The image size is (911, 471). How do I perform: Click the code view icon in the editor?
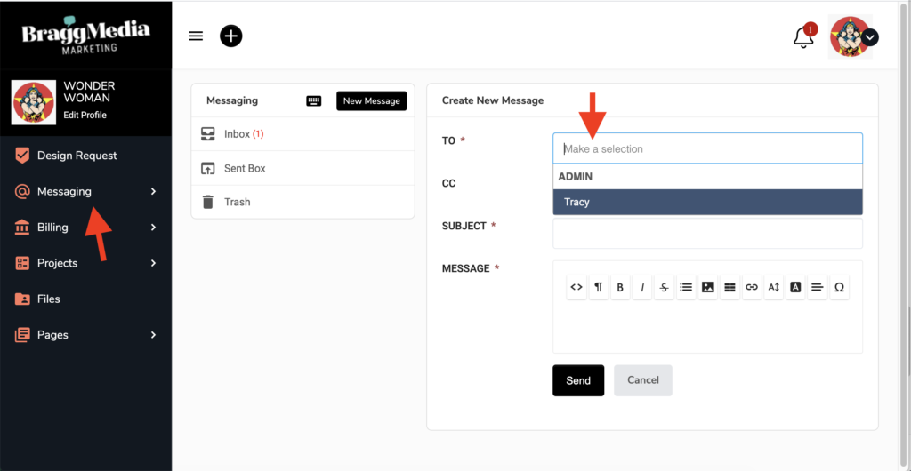[576, 287]
